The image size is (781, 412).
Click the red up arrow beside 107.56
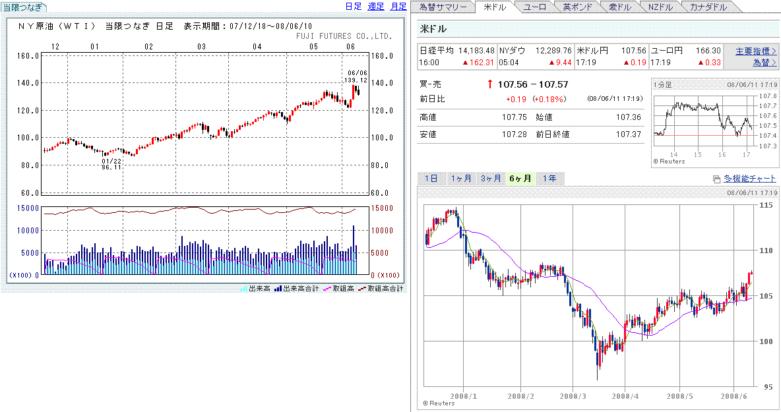[489, 84]
